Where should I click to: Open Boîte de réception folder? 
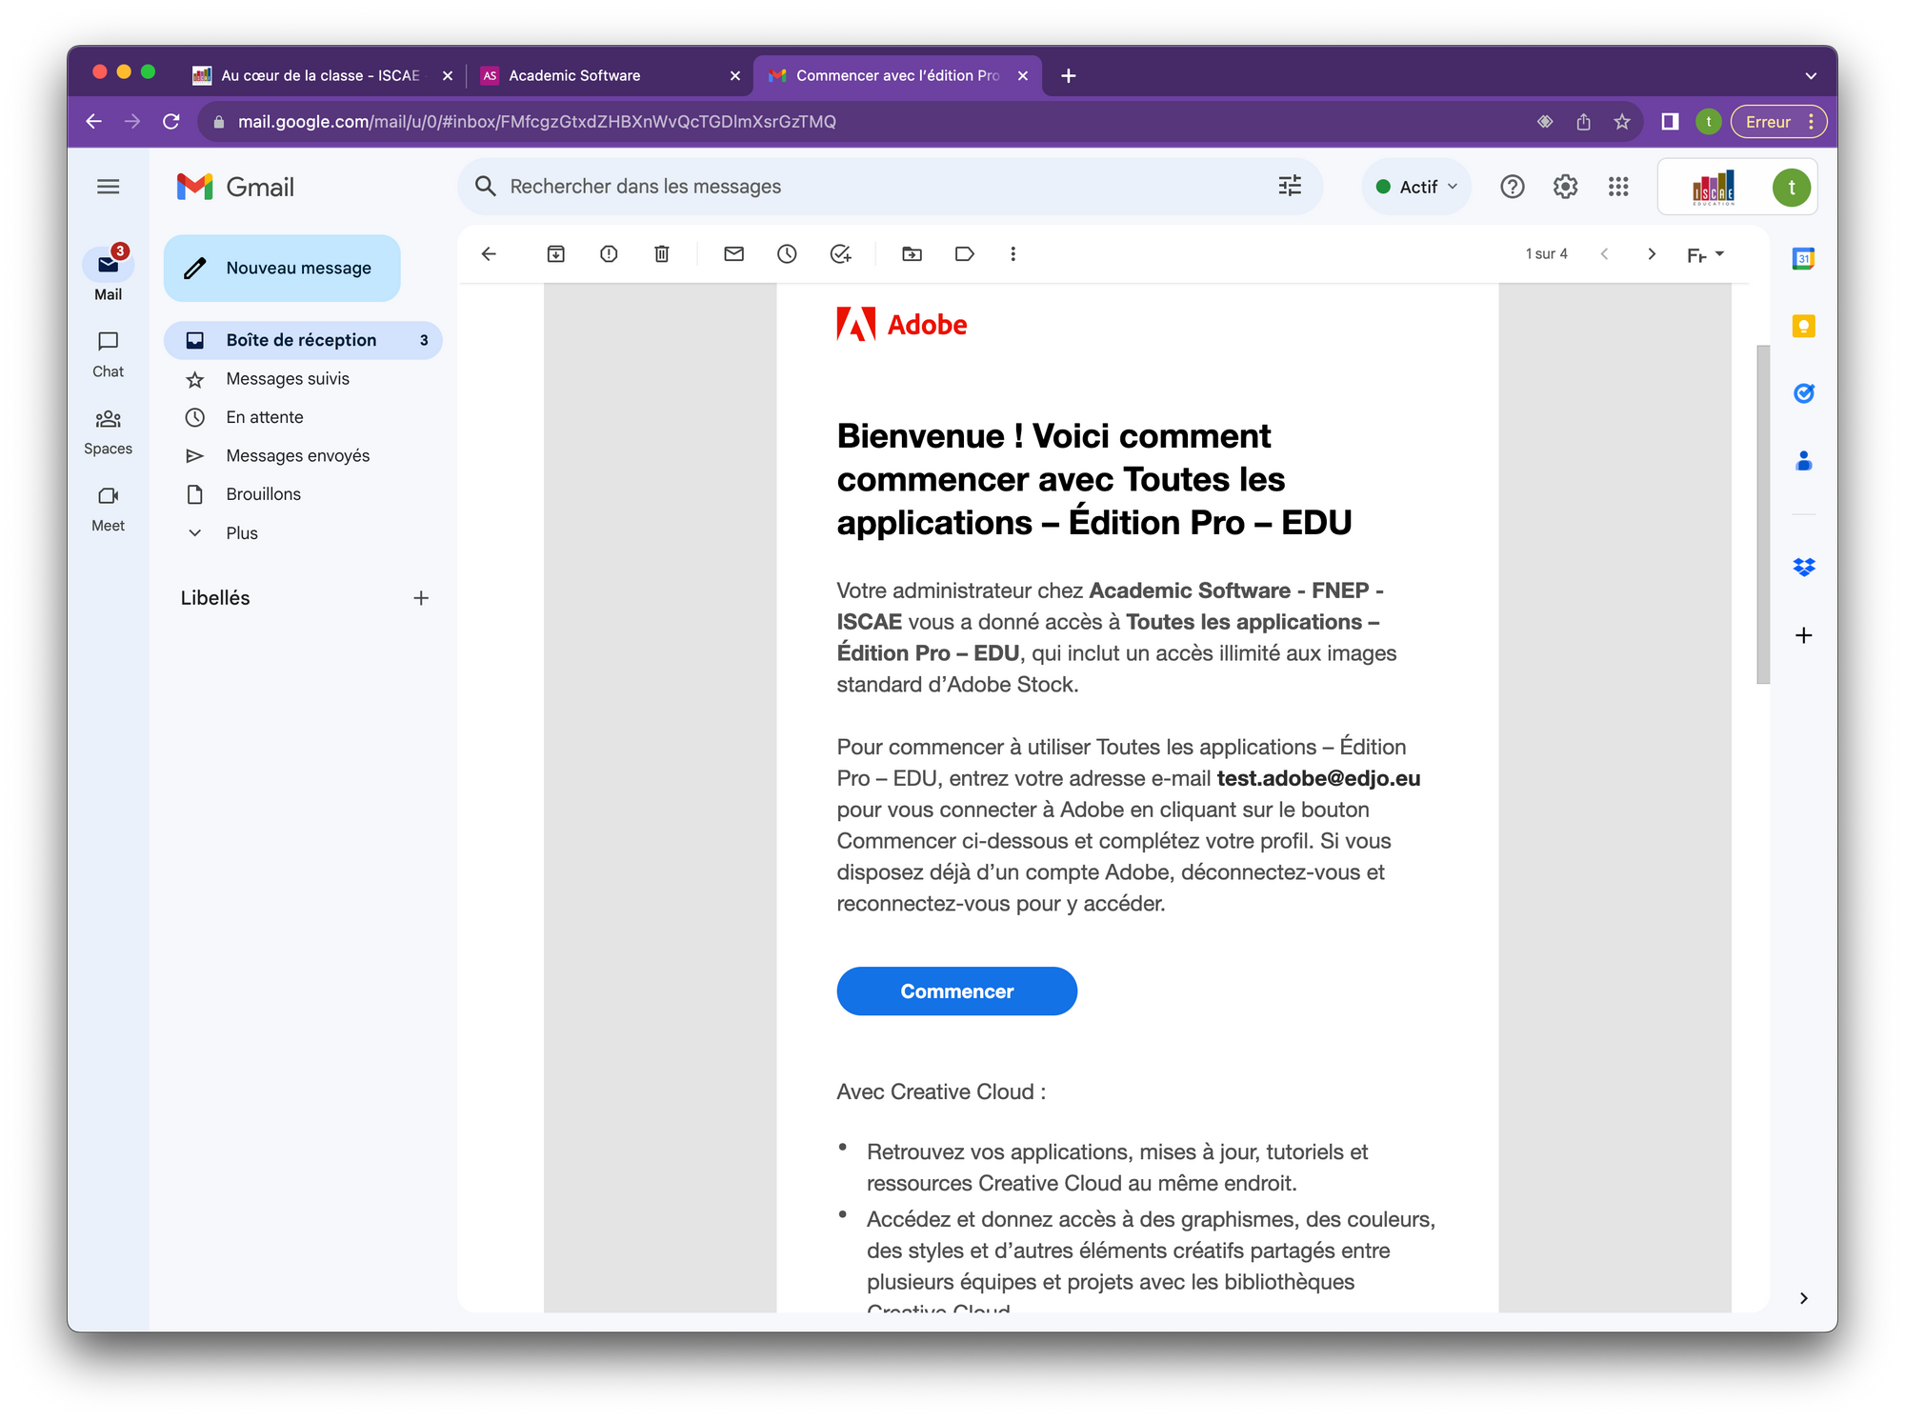tap(303, 340)
